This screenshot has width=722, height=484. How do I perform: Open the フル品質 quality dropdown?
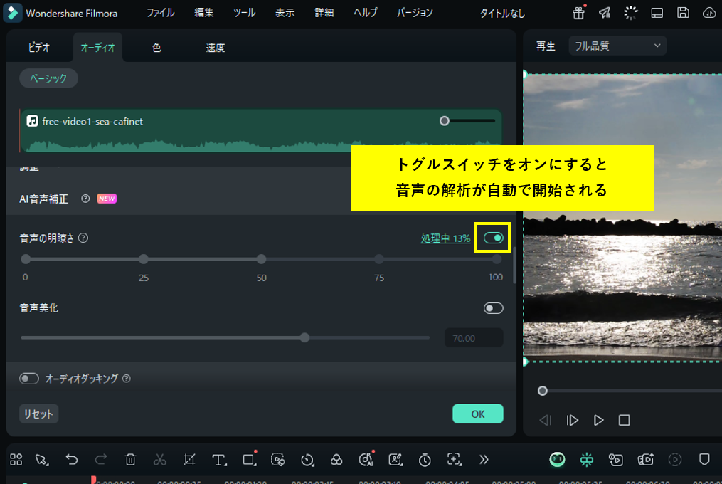coord(616,45)
